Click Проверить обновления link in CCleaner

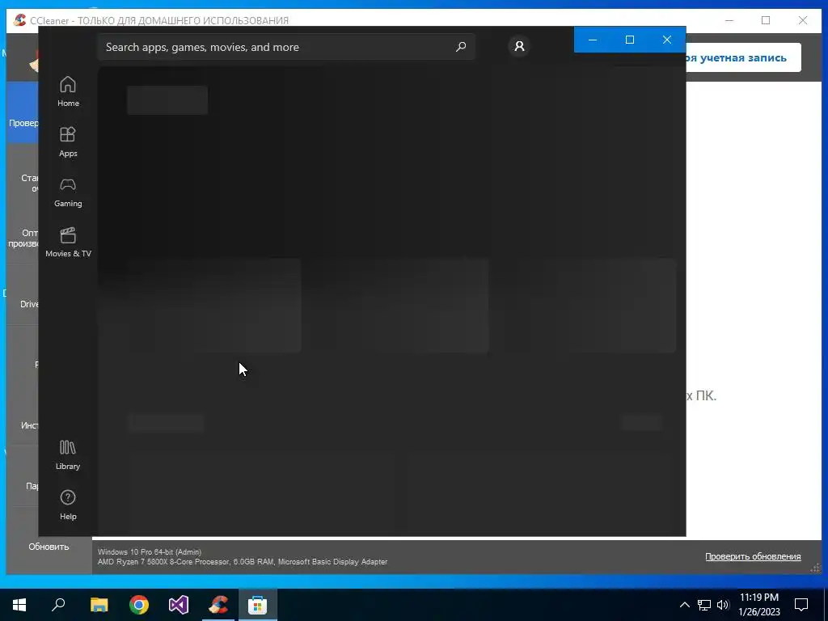[753, 556]
